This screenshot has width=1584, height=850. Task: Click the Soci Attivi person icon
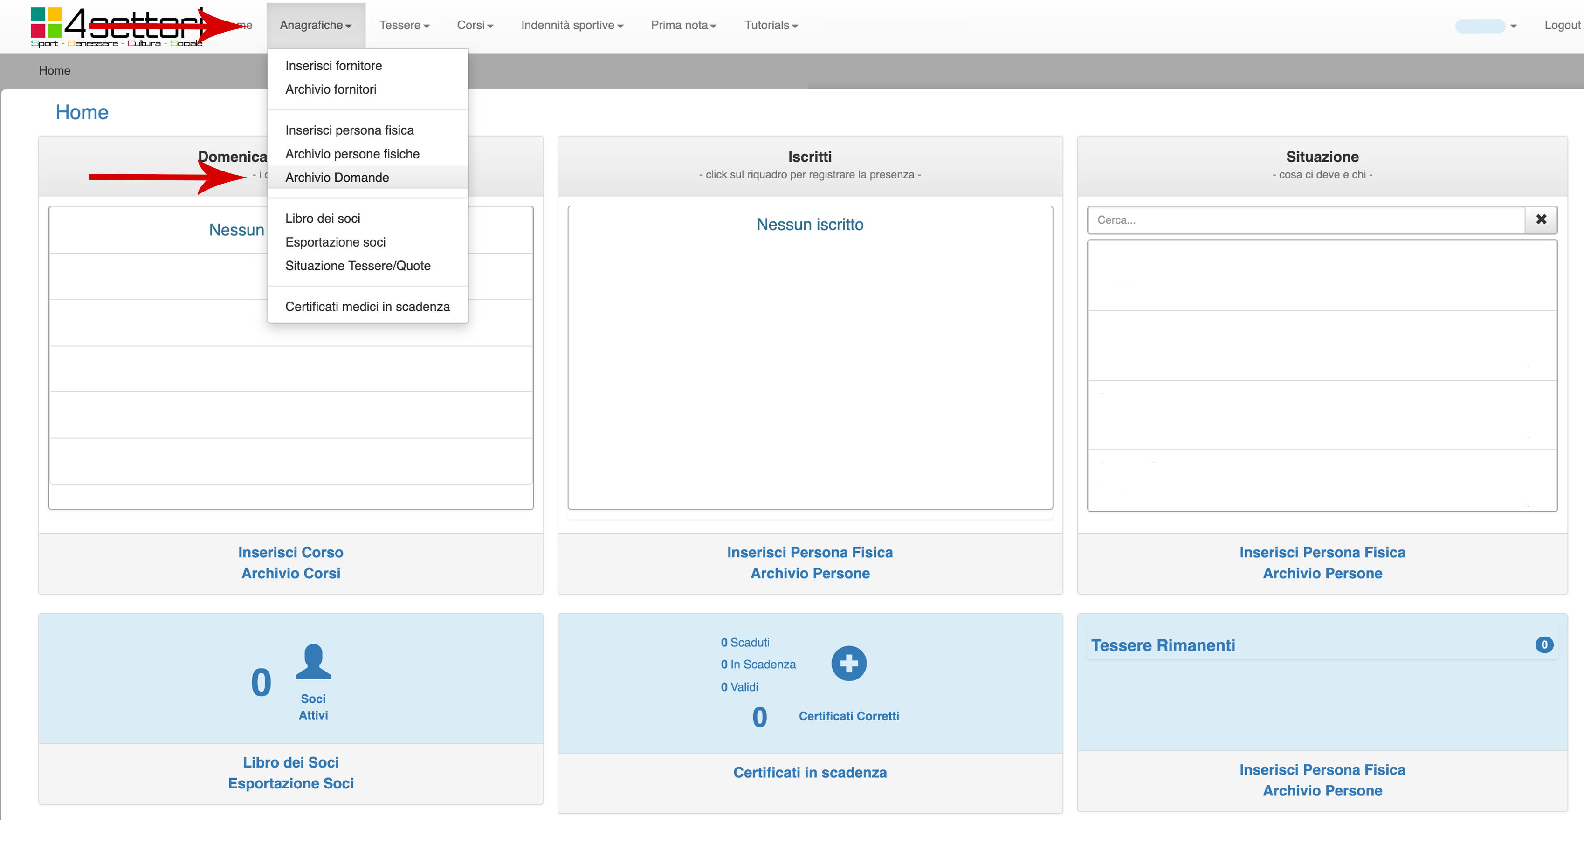(313, 662)
